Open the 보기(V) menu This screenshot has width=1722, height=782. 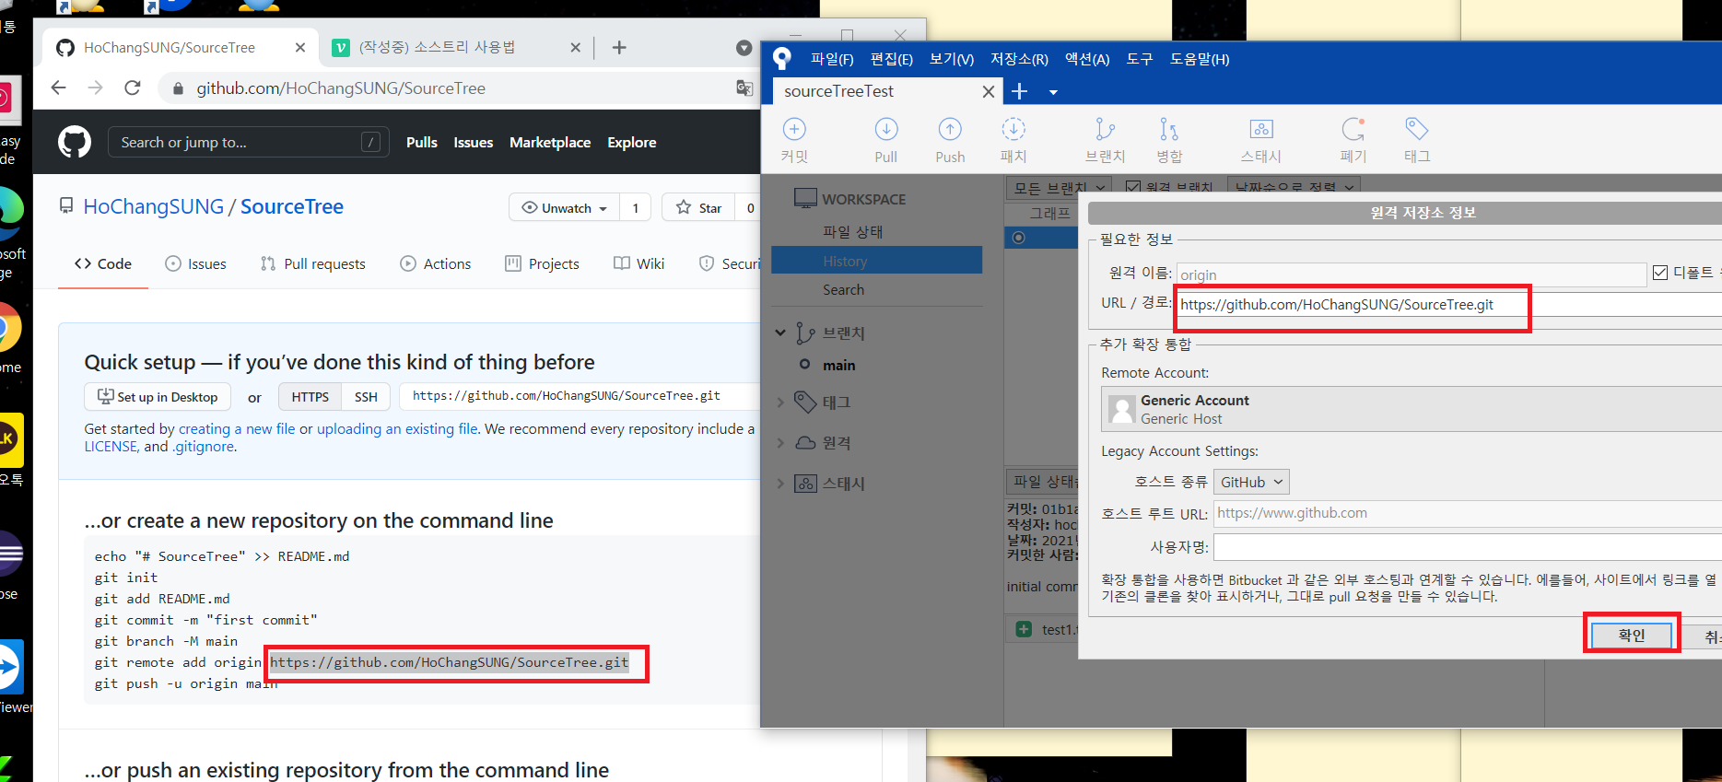coord(952,59)
